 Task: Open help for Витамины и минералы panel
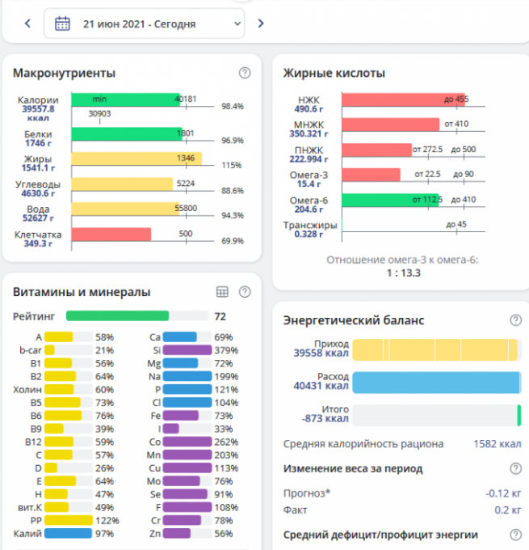pyautogui.click(x=245, y=292)
